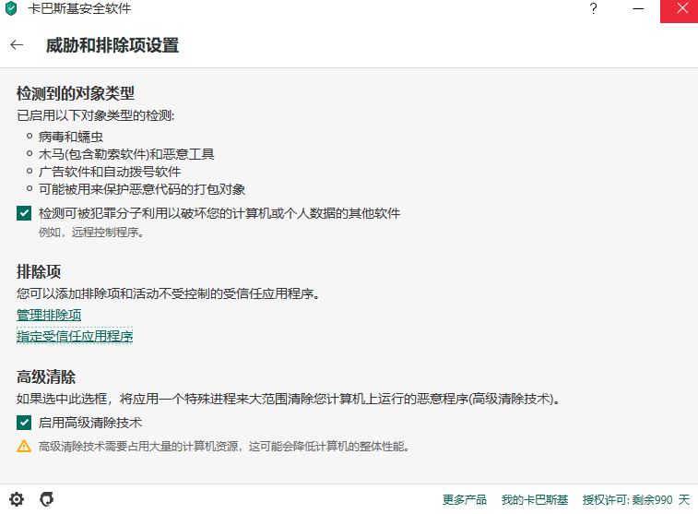The image size is (698, 514).
Task: Click the Kaspersky shield logo in the title bar
Action: click(x=11, y=8)
